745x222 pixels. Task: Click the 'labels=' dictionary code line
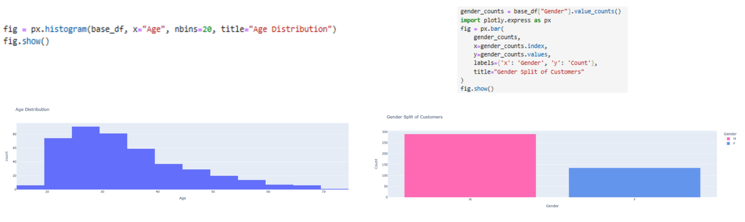535,63
